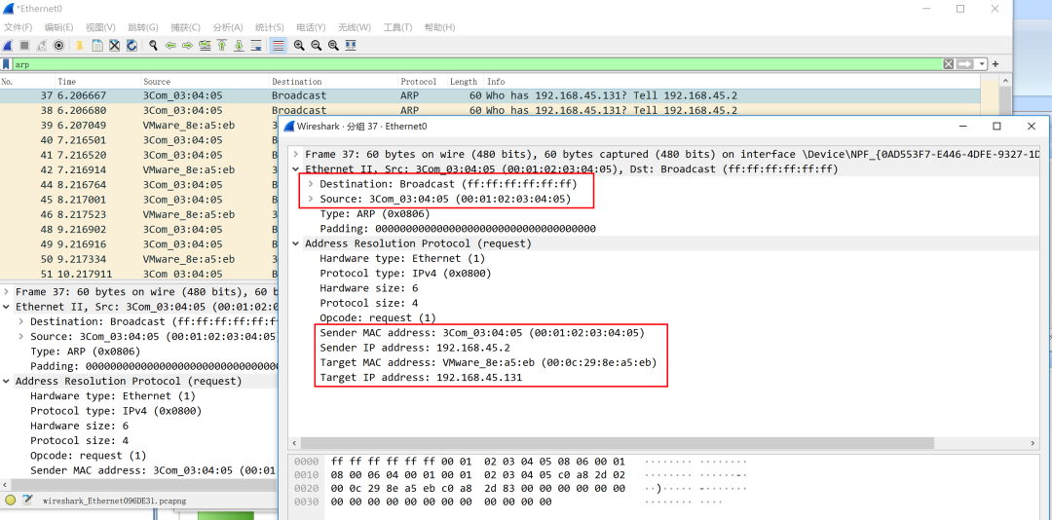Find a packet with the magnifier icon
Image resolution: width=1052 pixels, height=520 pixels.
tap(153, 45)
